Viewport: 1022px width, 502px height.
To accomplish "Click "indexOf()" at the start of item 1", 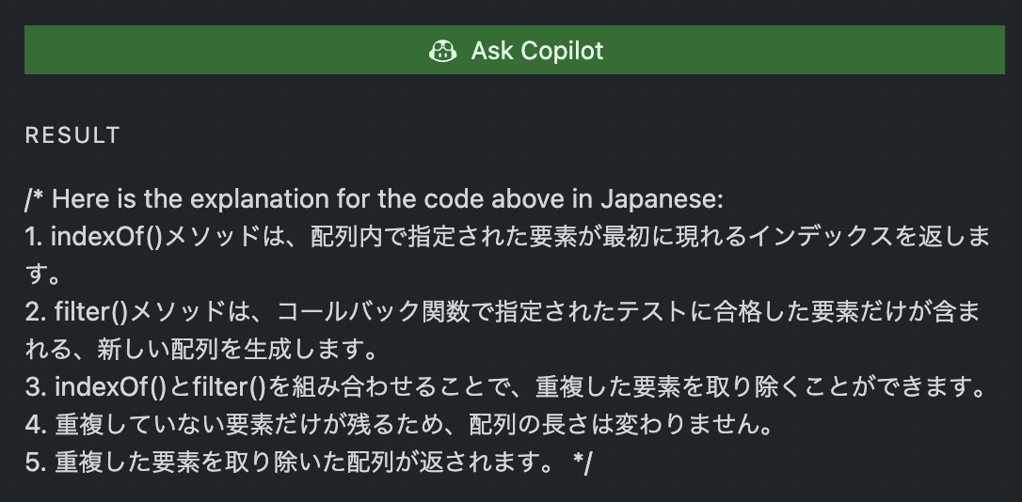I will coord(107,236).
